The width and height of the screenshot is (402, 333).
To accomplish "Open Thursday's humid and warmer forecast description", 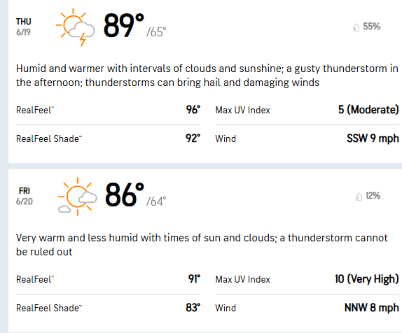I will coord(207,76).
